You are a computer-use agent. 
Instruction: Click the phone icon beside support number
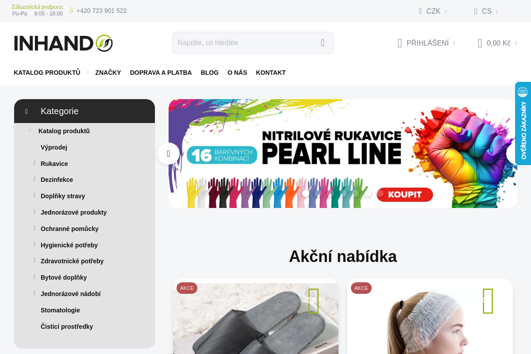pos(72,10)
